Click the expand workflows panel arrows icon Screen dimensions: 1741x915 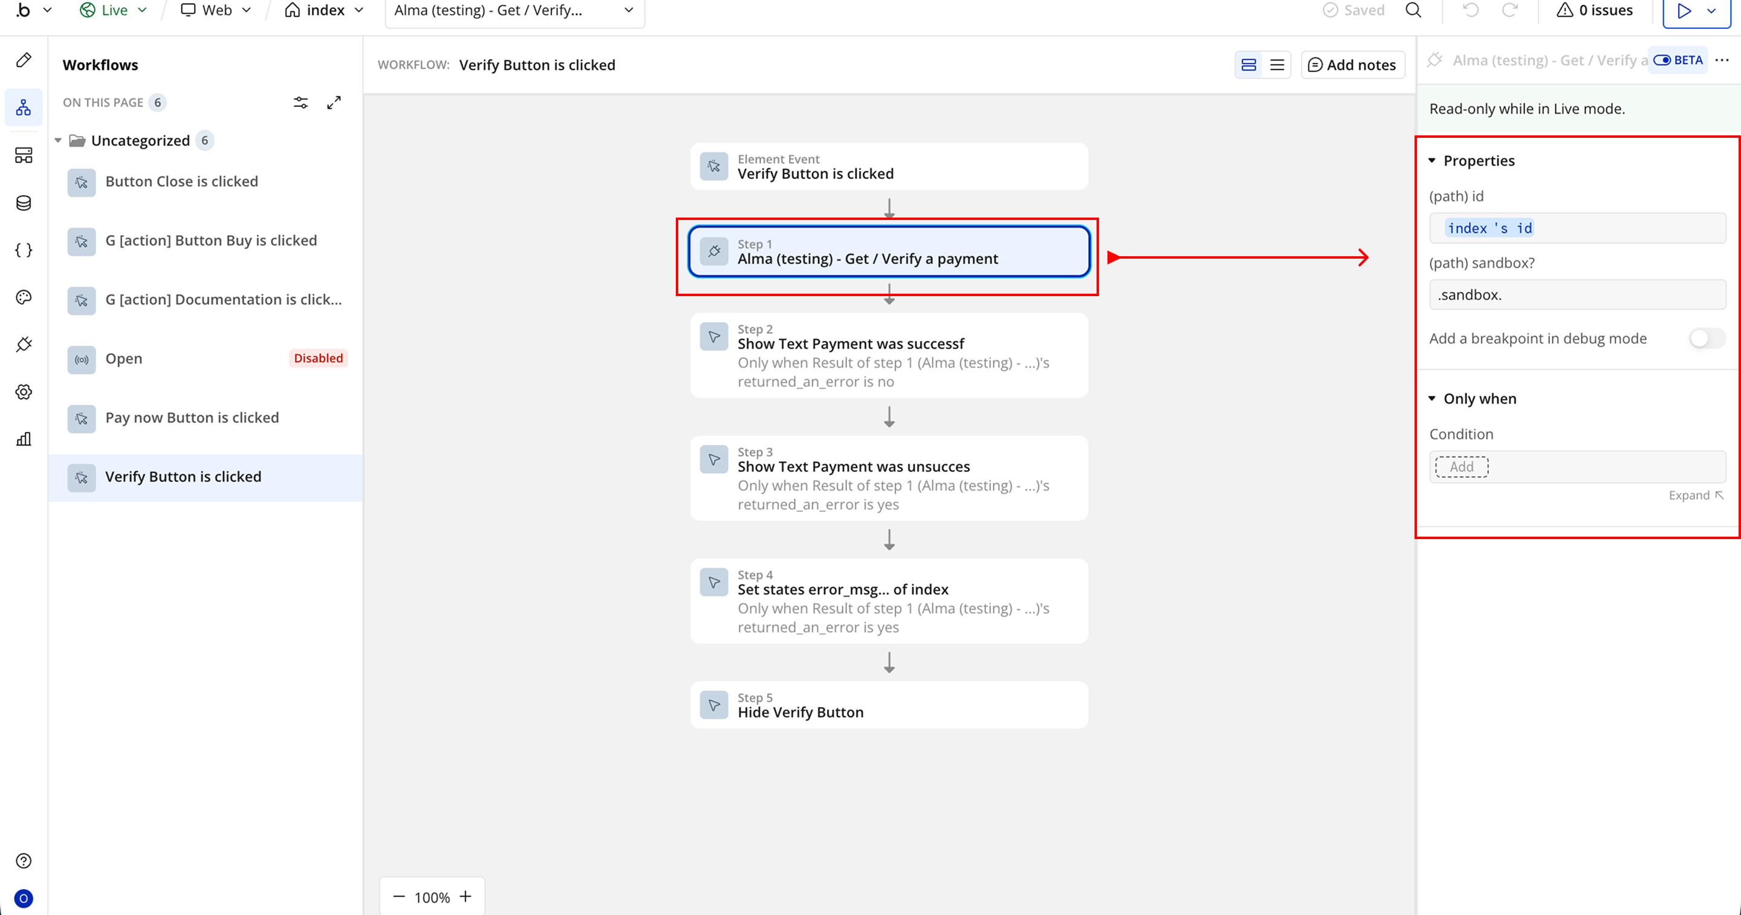coord(334,103)
